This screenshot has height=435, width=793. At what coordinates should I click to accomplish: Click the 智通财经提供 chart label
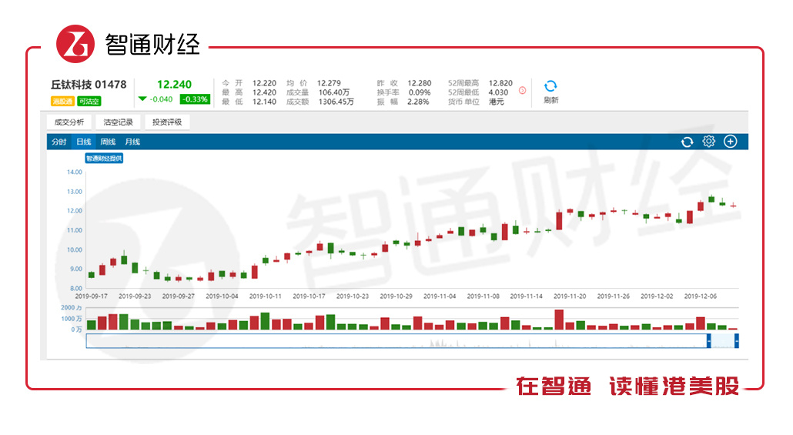point(104,159)
